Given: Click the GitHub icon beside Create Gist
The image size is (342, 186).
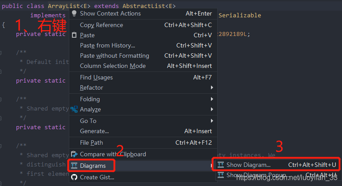Looking at the screenshot, I should pyautogui.click(x=74, y=177).
